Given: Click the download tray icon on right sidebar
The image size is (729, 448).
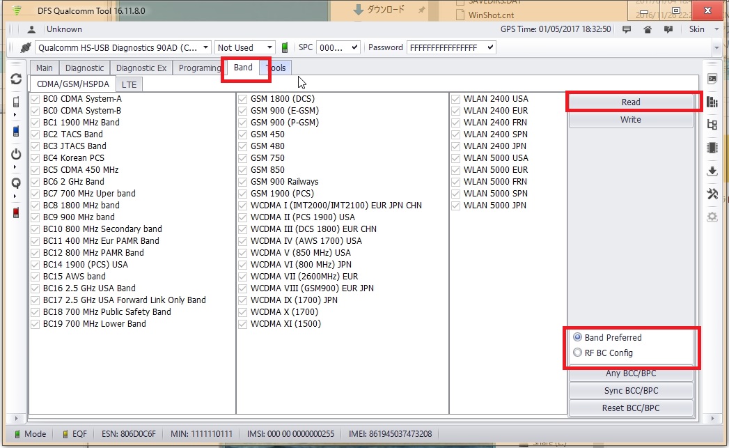Looking at the screenshot, I should (712, 171).
